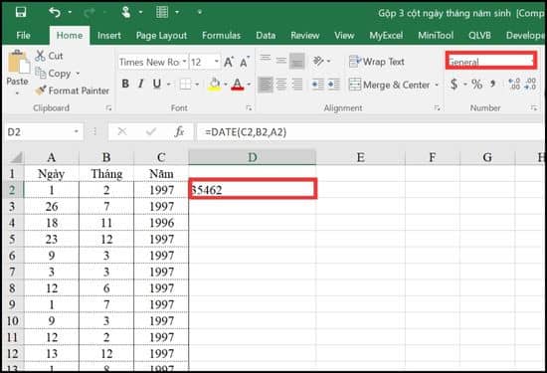Viewport: 547px width, 373px height.
Task: Open the Copy dropdown arrow
Action: click(x=78, y=74)
